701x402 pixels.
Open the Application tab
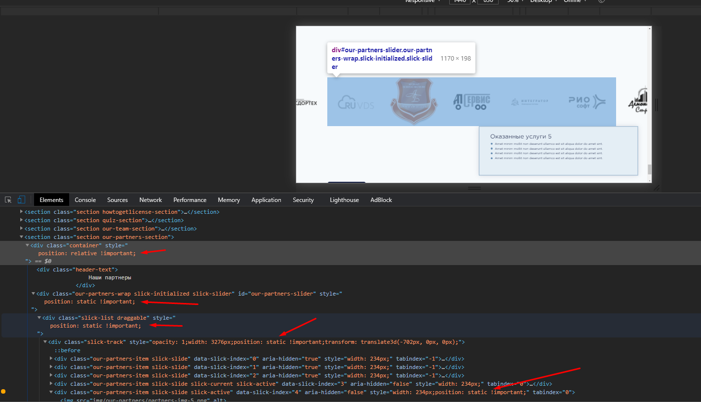click(266, 200)
